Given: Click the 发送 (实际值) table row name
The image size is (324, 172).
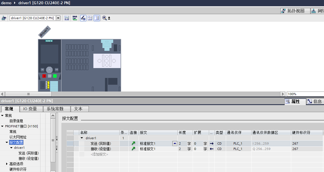Looking at the screenshot, I should 101,143.
